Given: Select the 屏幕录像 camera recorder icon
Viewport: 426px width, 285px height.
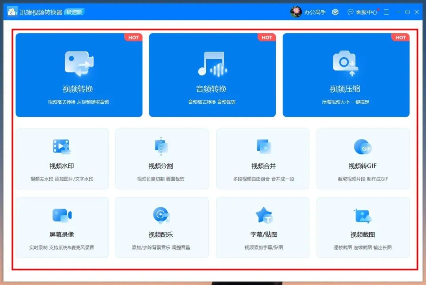Looking at the screenshot, I should point(62,215).
